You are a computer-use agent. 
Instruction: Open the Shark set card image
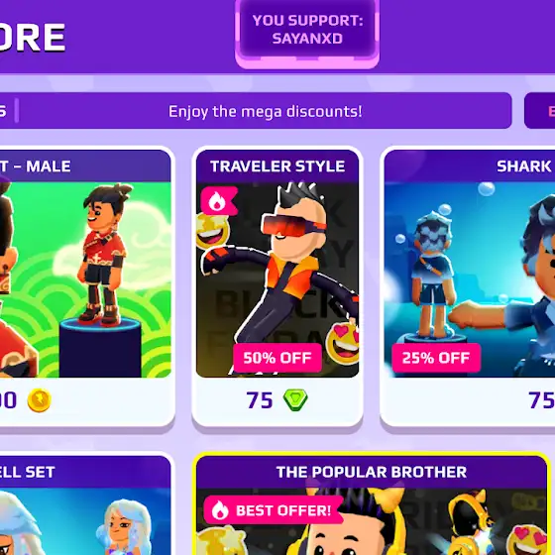pyautogui.click(x=470, y=279)
